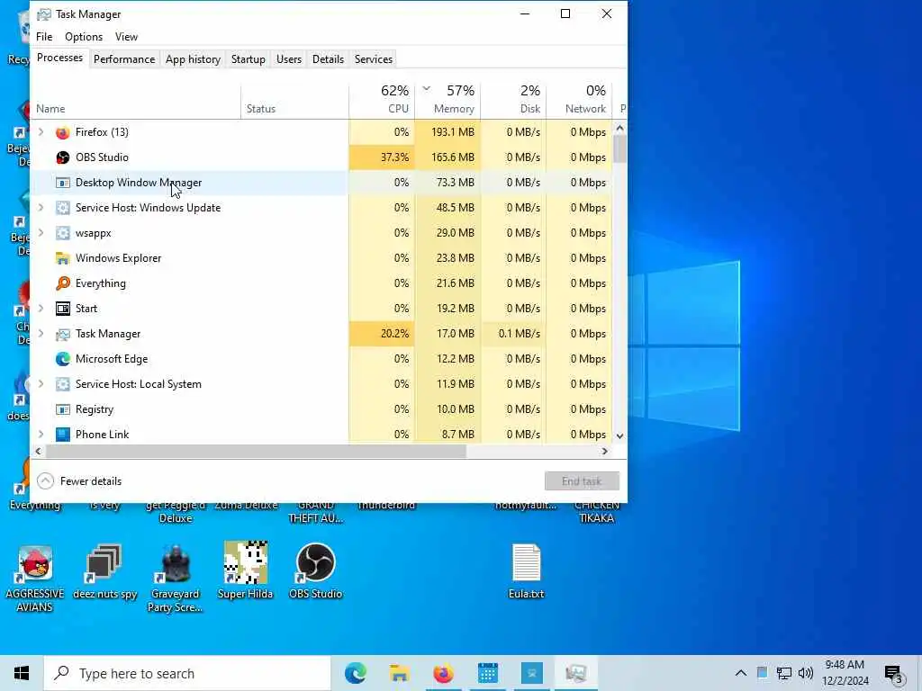Image resolution: width=922 pixels, height=691 pixels.
Task: Open the Calendar app on taskbar
Action: (x=487, y=673)
